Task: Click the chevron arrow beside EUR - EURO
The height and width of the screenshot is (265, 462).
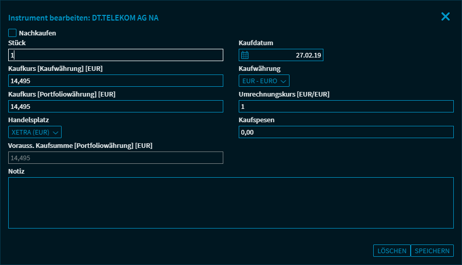Action: (283, 81)
